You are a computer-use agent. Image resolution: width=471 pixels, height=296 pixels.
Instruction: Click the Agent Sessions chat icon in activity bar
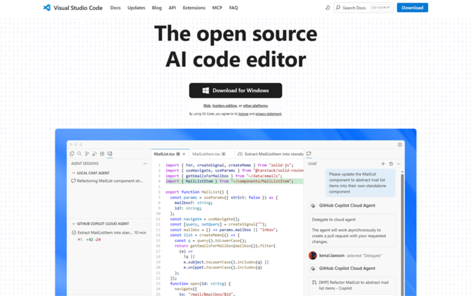(110, 154)
